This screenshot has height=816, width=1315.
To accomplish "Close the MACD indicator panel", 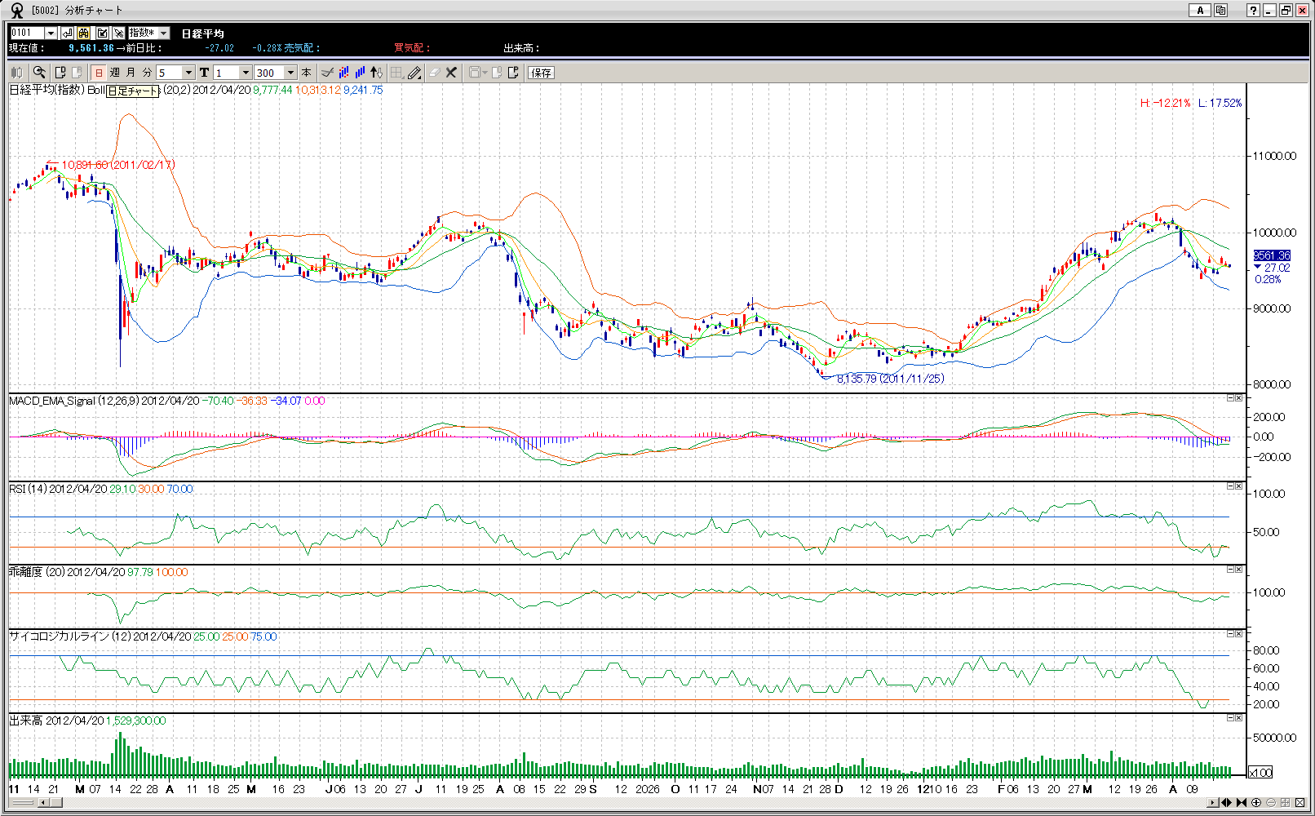I will coord(1239,398).
